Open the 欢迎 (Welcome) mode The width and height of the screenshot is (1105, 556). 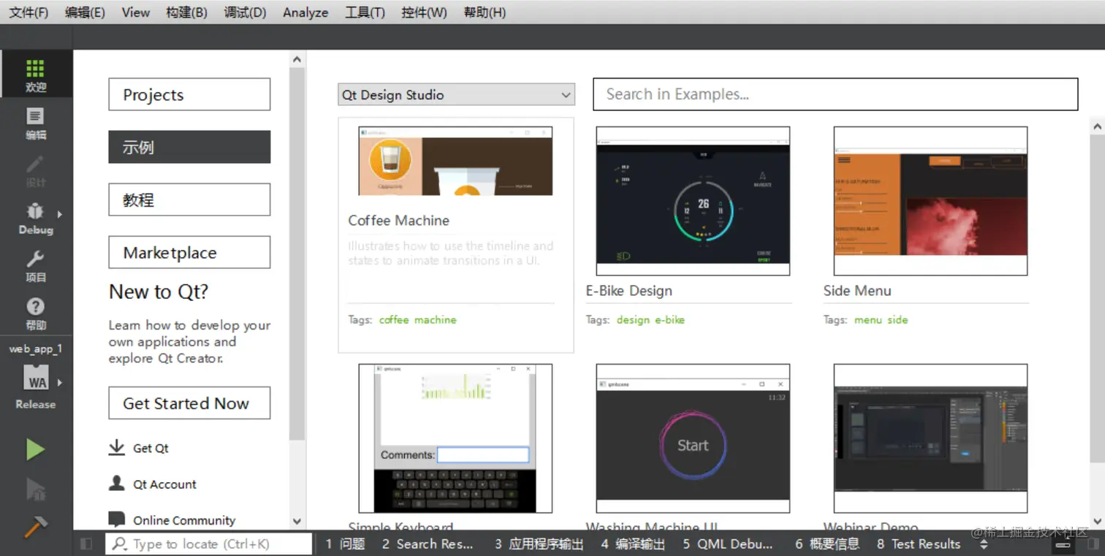pos(36,75)
